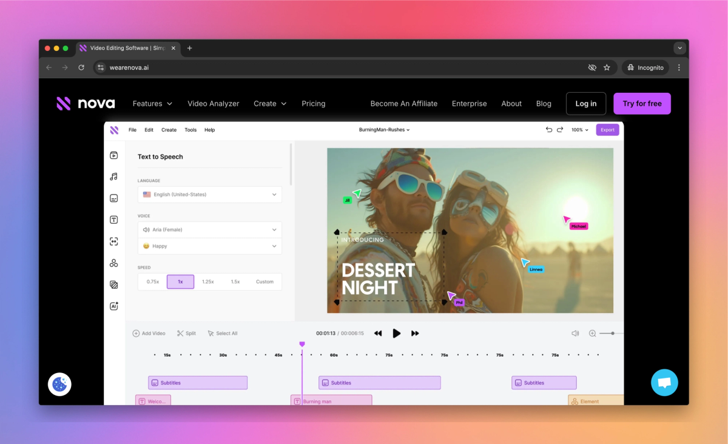Select the Burning man text clip
The width and height of the screenshot is (728, 444).
point(331,401)
